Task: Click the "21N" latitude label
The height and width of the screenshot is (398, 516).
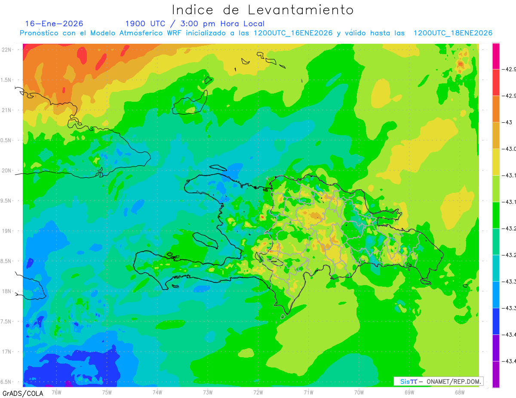Action: [x=7, y=110]
